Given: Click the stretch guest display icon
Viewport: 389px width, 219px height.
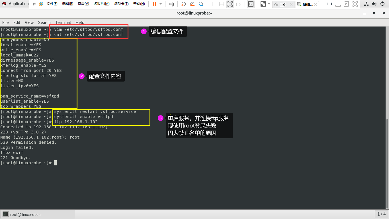Looking at the screenshot, I should pyautogui.click(x=263, y=4).
